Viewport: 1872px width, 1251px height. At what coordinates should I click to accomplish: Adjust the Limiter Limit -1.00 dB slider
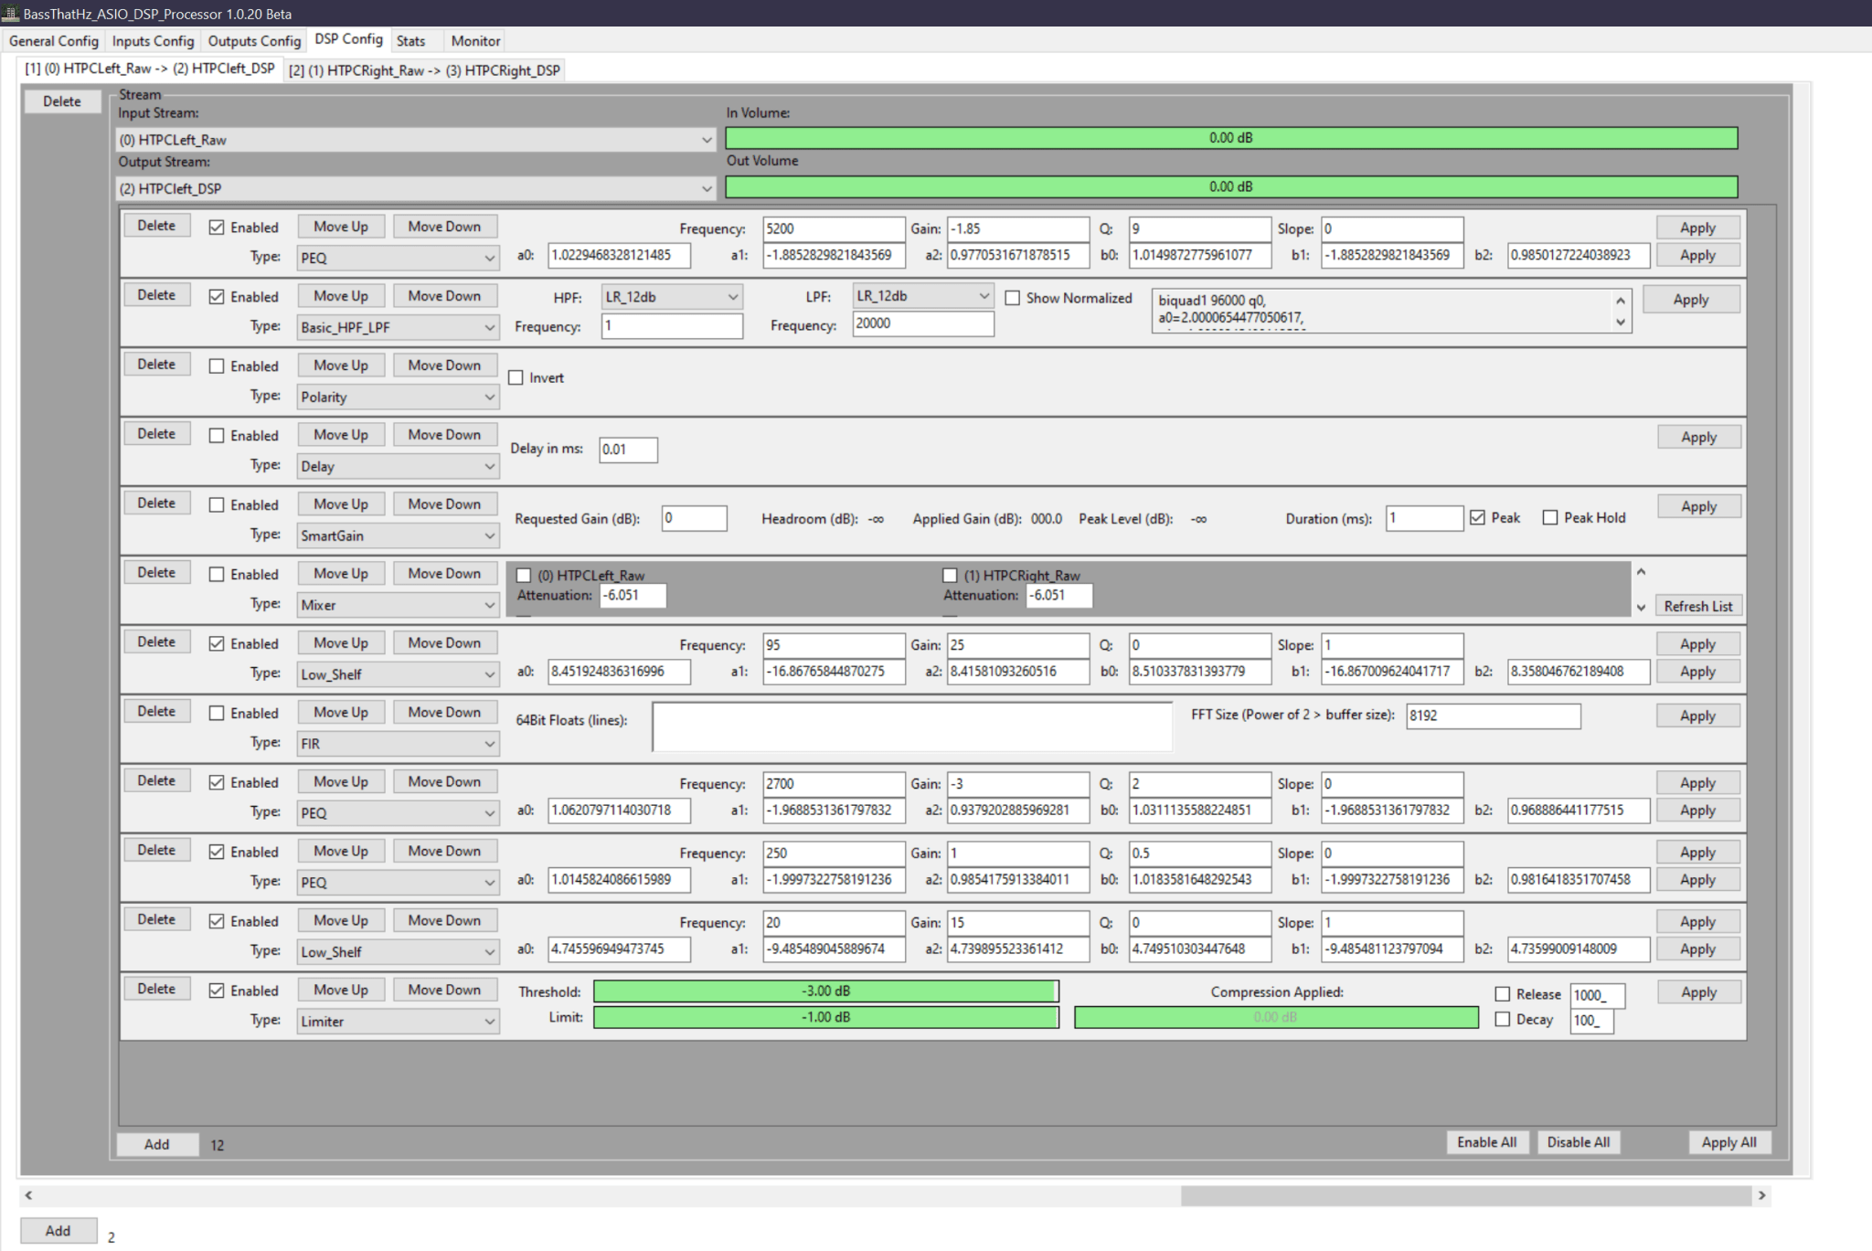pyautogui.click(x=826, y=1017)
